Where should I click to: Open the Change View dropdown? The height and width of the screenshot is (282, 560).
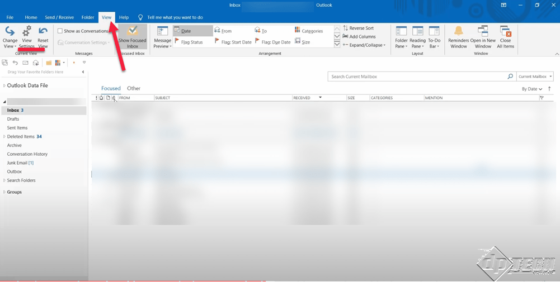(x=10, y=37)
